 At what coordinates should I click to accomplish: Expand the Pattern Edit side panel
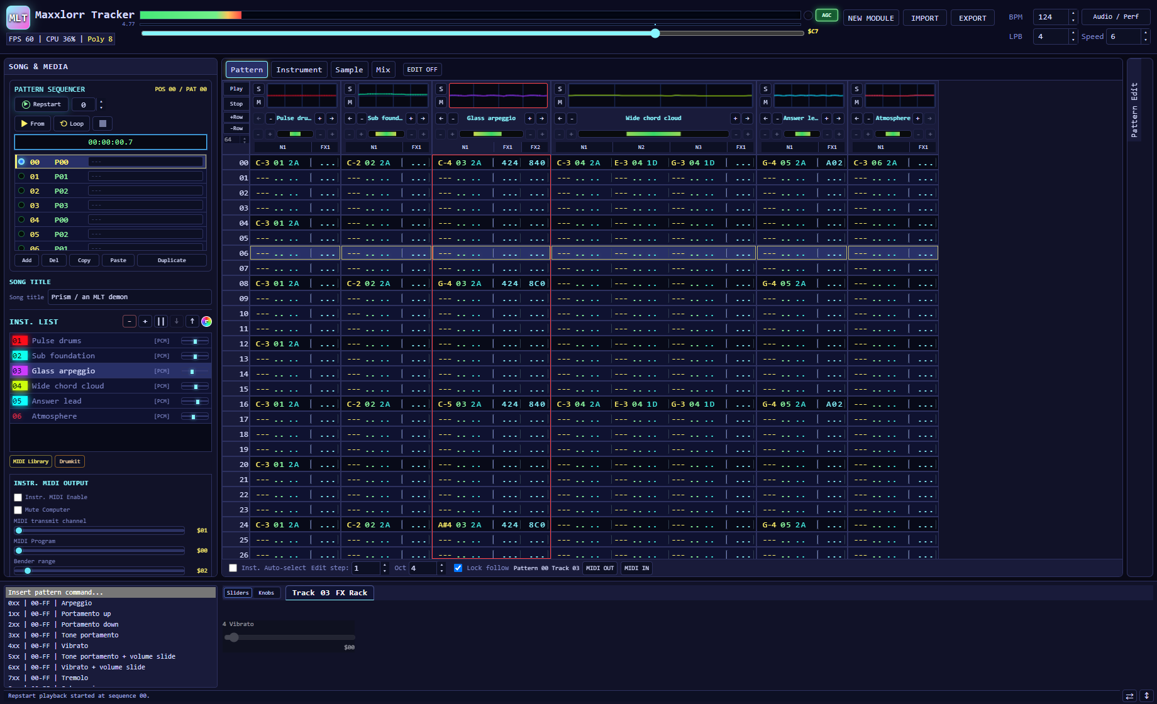point(1134,110)
